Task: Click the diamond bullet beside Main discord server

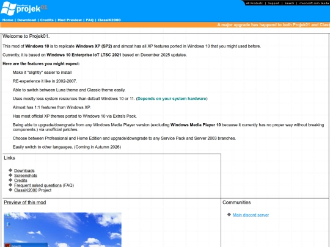Action: tap(229, 215)
